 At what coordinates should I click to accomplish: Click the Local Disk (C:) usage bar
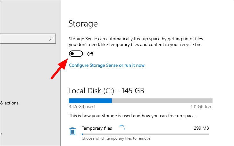[140, 101]
